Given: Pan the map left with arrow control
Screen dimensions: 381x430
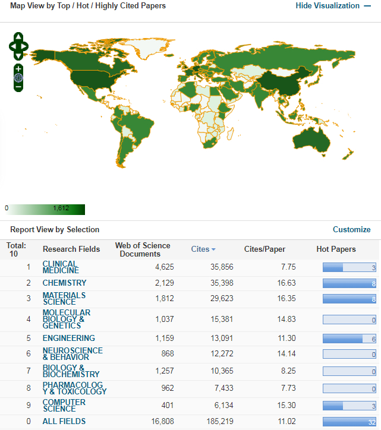Looking at the screenshot, I should 12,46.
